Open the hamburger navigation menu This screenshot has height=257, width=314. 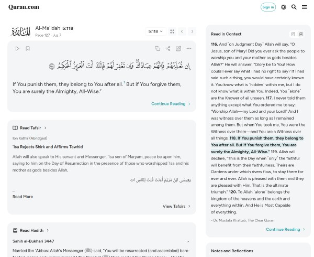305,7
